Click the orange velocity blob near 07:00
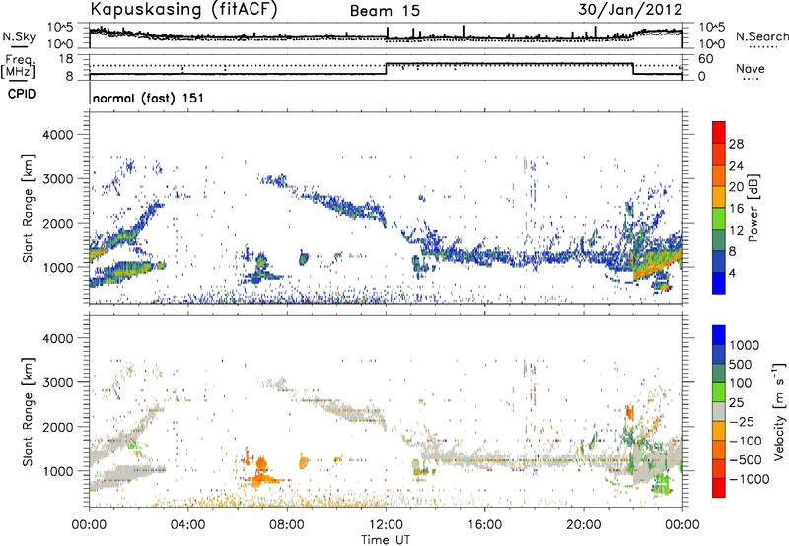This screenshot has width=789, height=546. click(x=261, y=474)
